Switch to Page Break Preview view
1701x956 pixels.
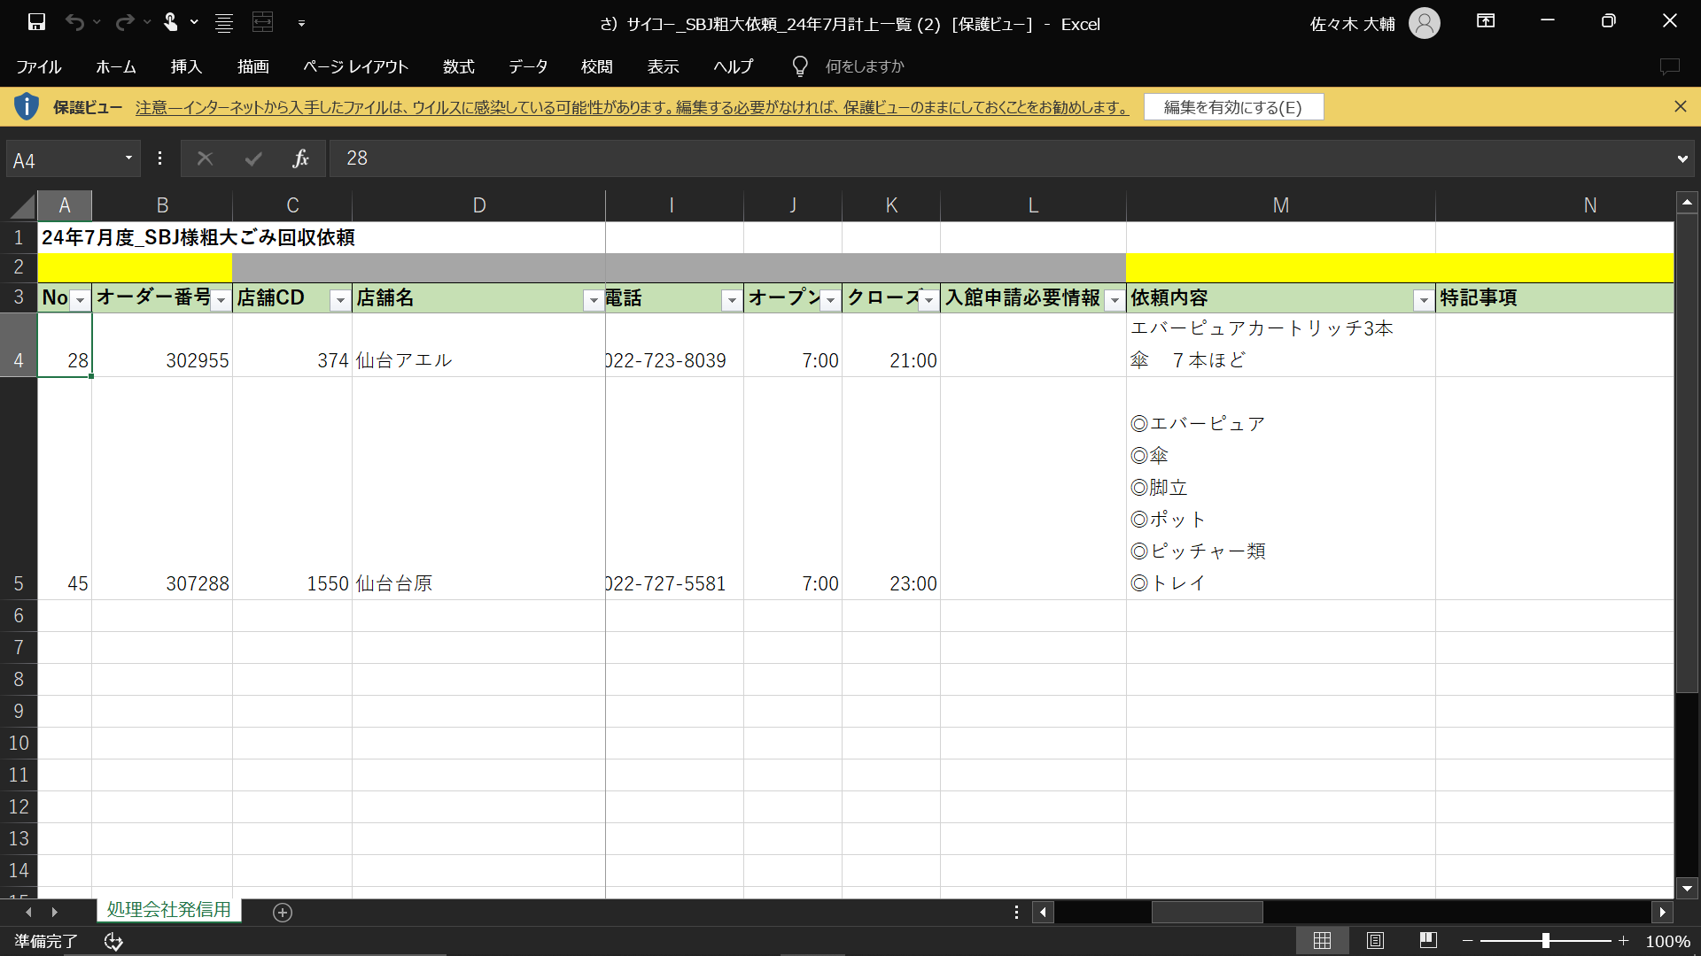point(1428,940)
